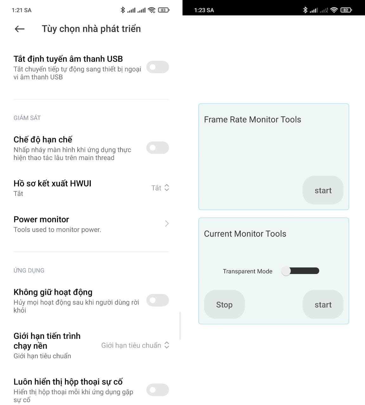Viewport: 365px width, 405px height.
Task: Toggle Transparent Mode slider switch
Action: [x=300, y=271]
